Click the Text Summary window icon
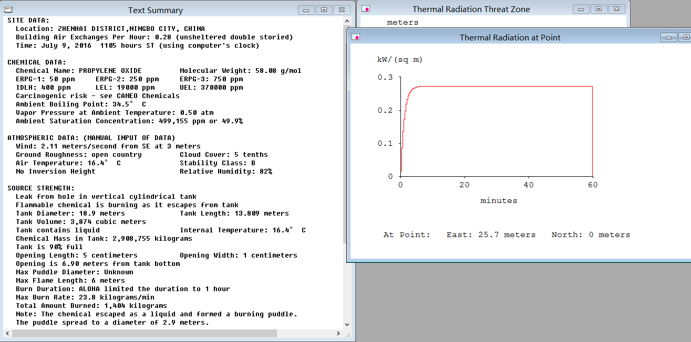Screen dimensions: 691x342 pos(8,9)
